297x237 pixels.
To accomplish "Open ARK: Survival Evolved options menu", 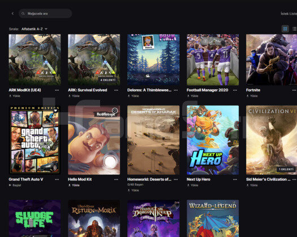I will click(x=116, y=90).
